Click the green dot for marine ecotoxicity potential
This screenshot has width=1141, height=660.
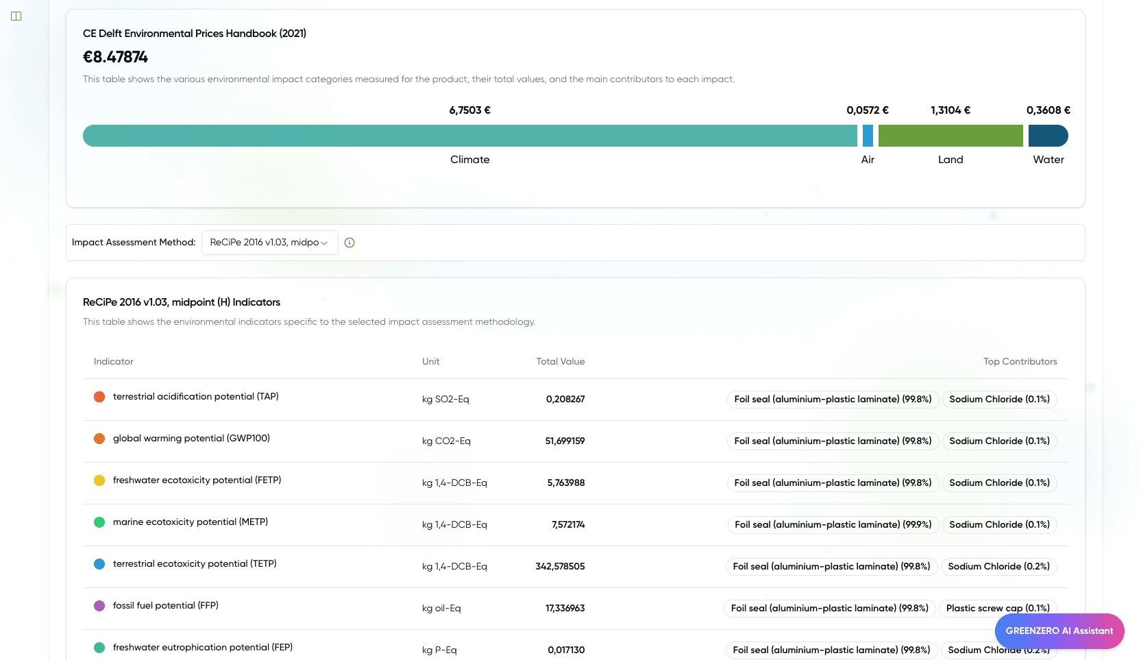coord(99,522)
